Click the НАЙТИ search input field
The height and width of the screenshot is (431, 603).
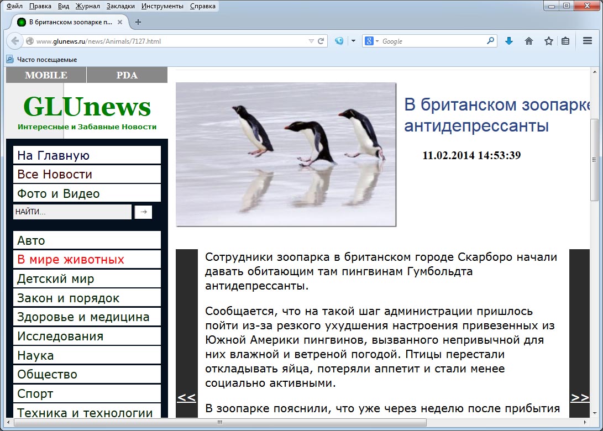pyautogui.click(x=72, y=212)
